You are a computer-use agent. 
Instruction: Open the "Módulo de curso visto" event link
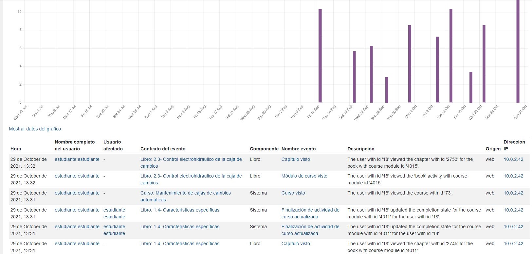[x=304, y=176]
